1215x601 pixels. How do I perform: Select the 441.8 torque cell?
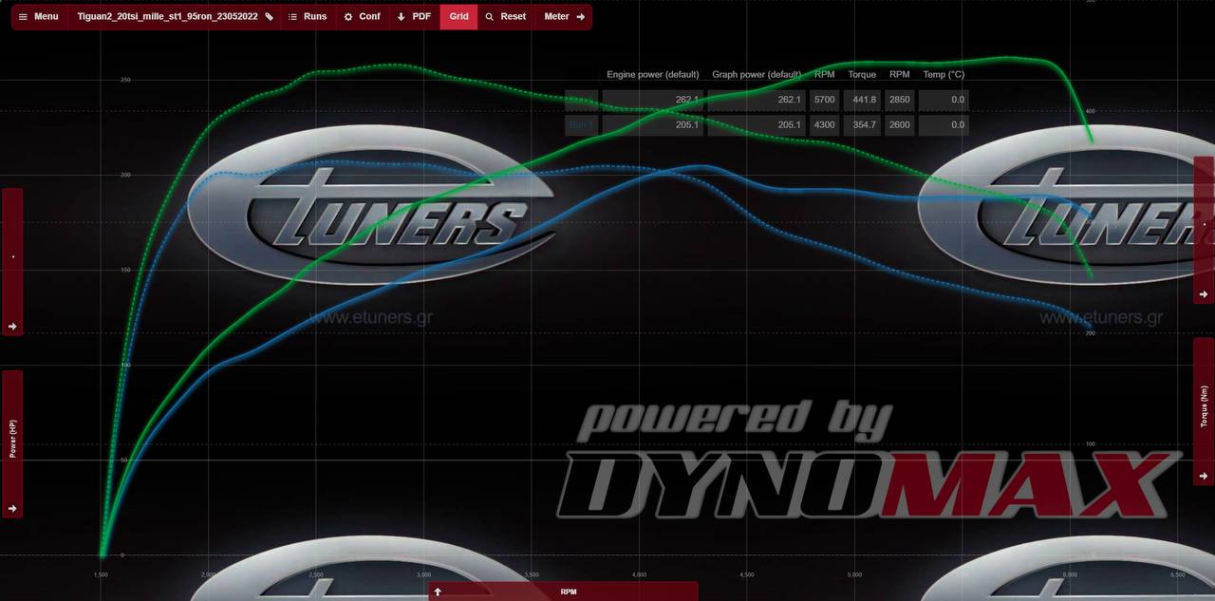862,100
